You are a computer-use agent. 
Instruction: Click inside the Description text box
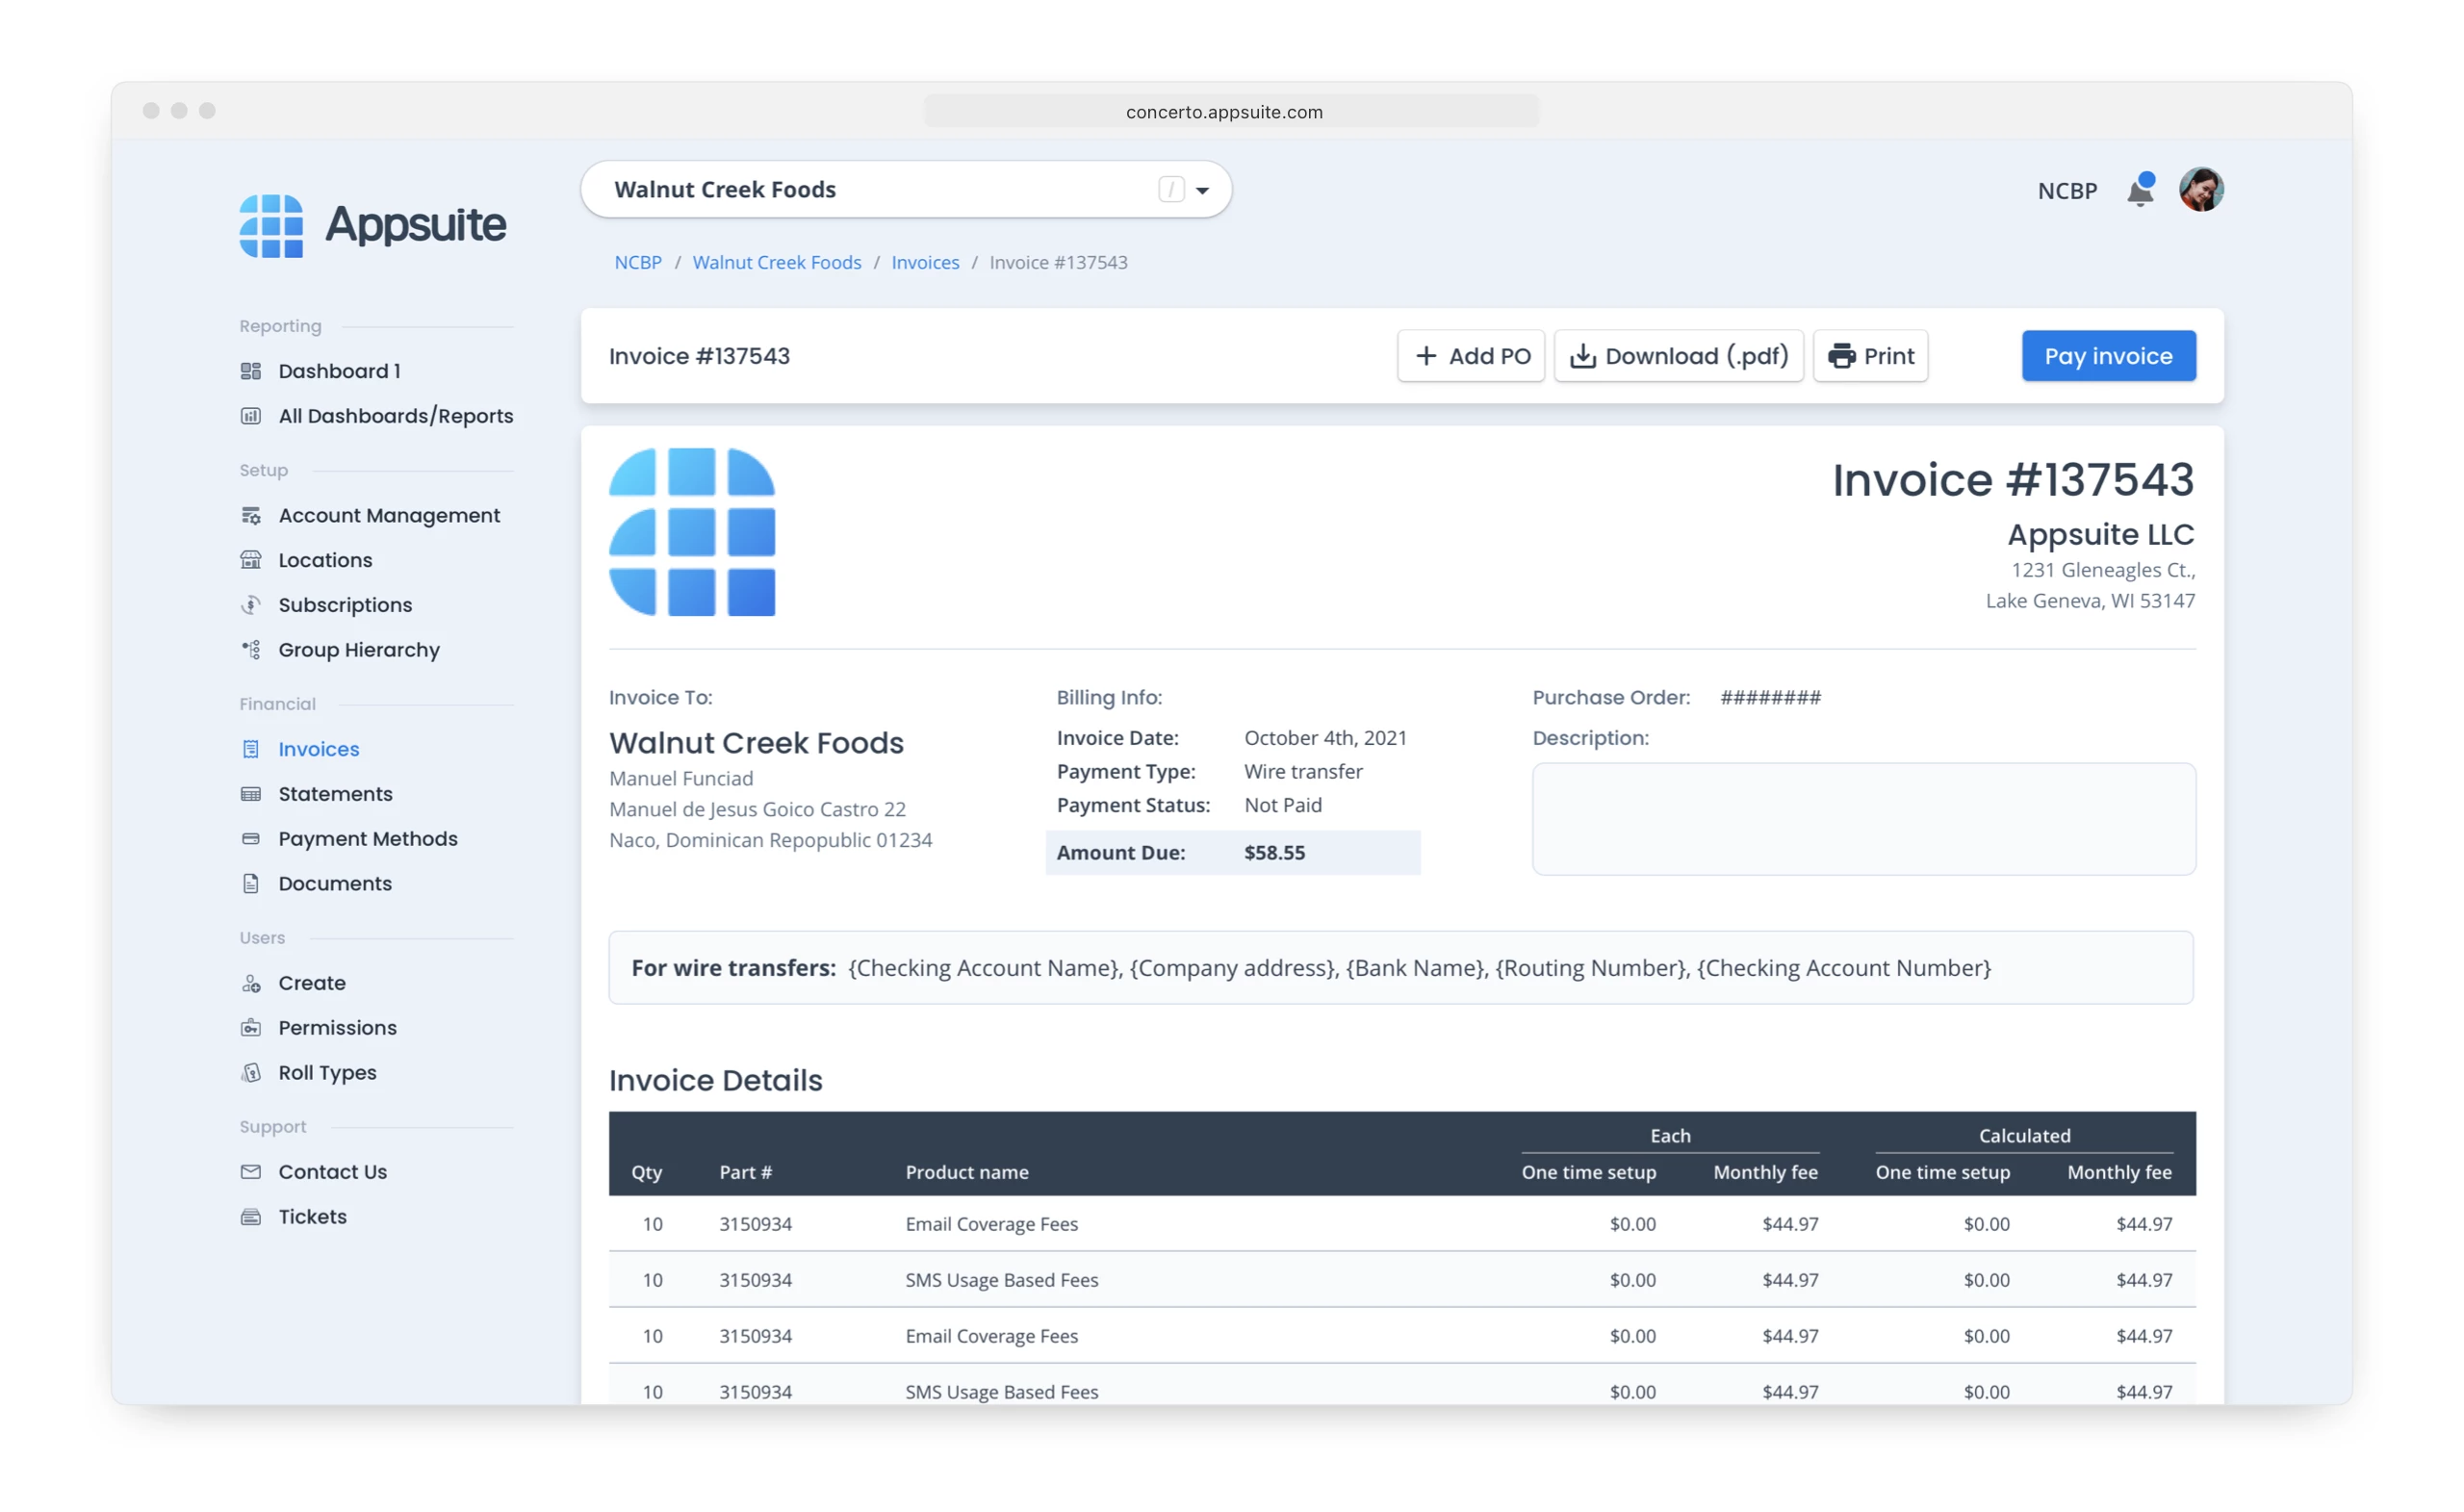point(1863,819)
